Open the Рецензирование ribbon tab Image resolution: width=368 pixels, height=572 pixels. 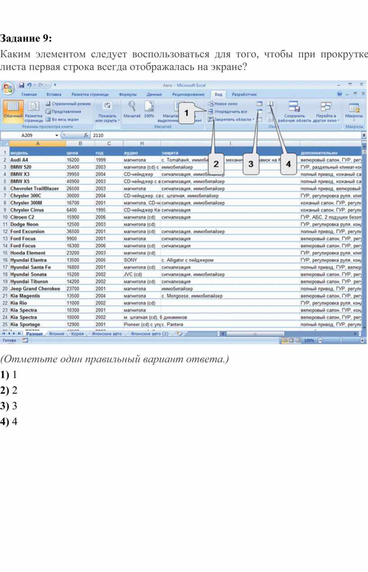click(189, 94)
